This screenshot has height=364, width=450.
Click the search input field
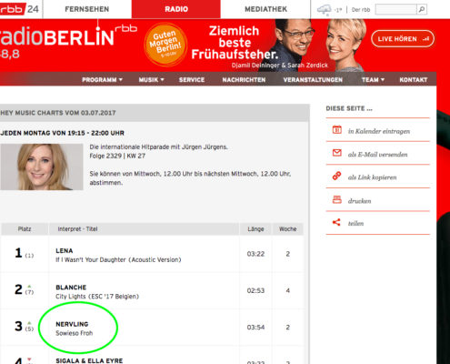[395, 9]
